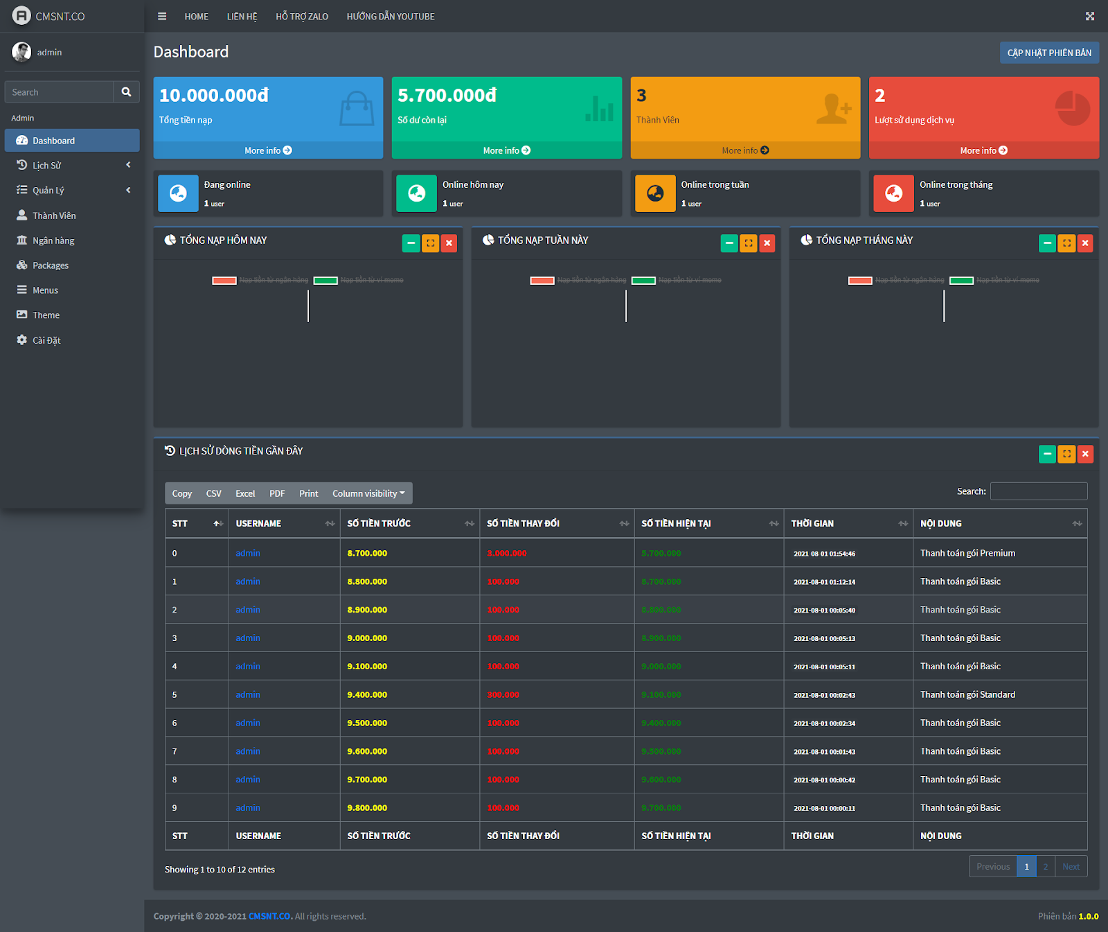Click the globe icon for Online trong tháng
1108x932 pixels.
894,193
